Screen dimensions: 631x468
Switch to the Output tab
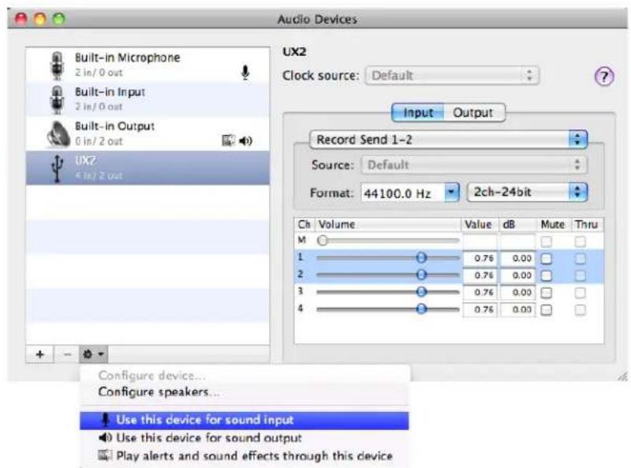[x=472, y=112]
